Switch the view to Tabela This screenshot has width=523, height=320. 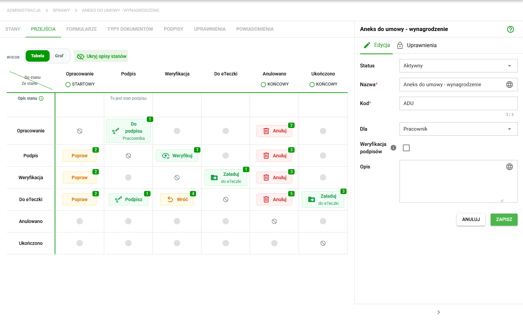[37, 56]
